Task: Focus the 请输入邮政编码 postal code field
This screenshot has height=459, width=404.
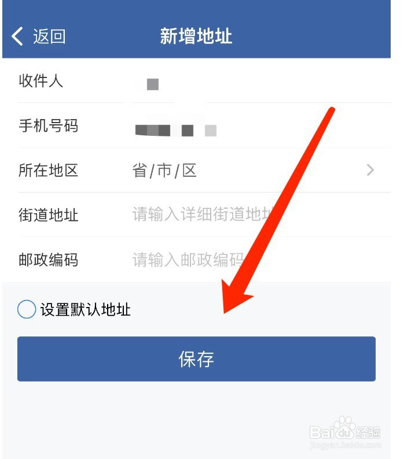Action: click(x=261, y=260)
